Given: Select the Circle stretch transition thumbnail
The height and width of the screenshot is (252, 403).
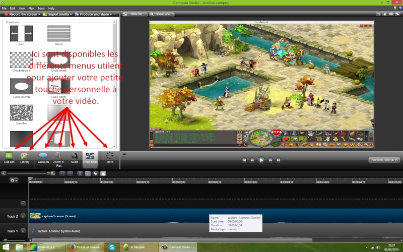Looking at the screenshot, I should point(21,86).
